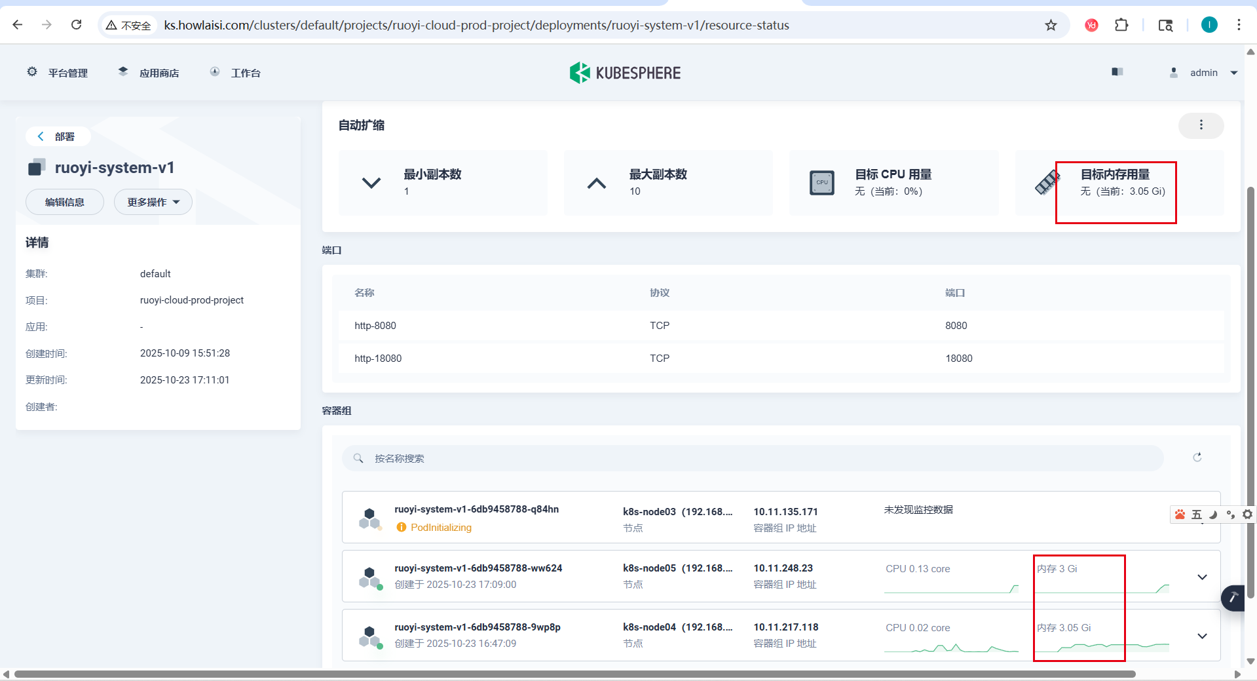Expand the 更多操作 dropdown
This screenshot has height=681, width=1257.
[x=153, y=202]
